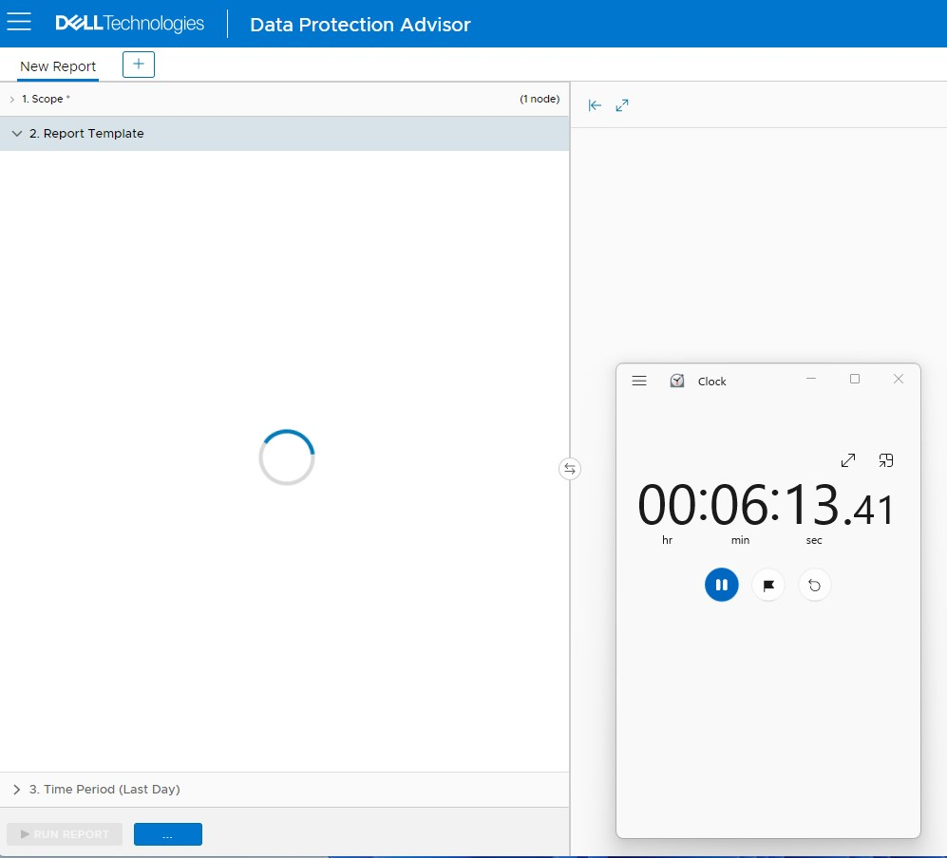947x858 pixels.
Task: Toggle the stopwatch keep-on-top mode
Action: tap(885, 460)
